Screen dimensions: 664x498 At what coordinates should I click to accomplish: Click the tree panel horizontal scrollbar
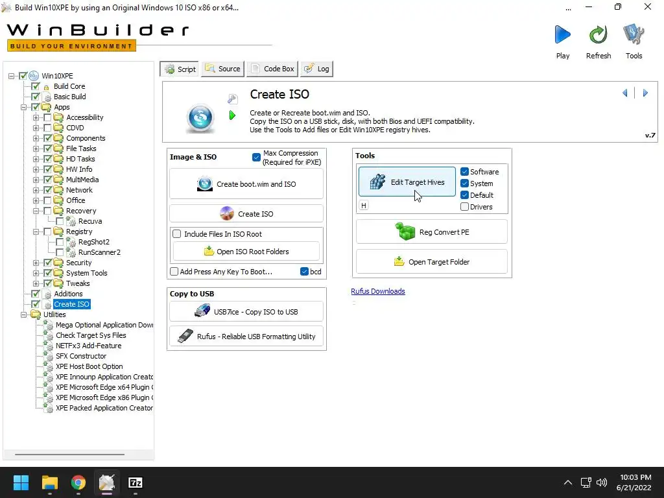(x=69, y=455)
